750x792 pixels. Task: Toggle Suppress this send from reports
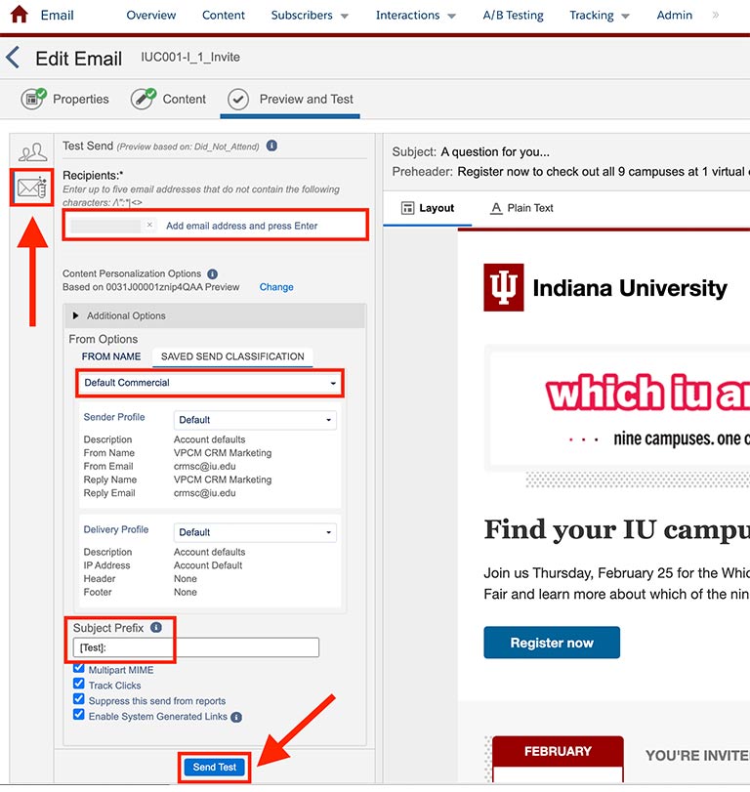[79, 699]
